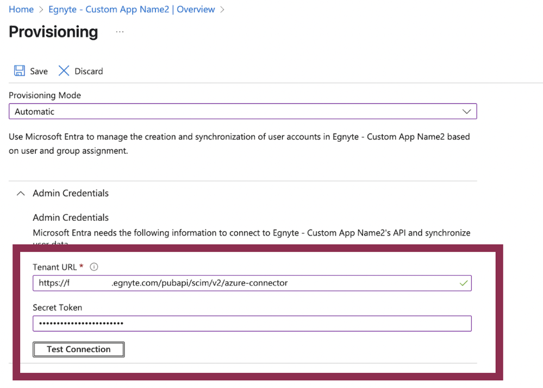The width and height of the screenshot is (543, 388).
Task: Click the masked Secret Token field
Action: (x=217, y=323)
